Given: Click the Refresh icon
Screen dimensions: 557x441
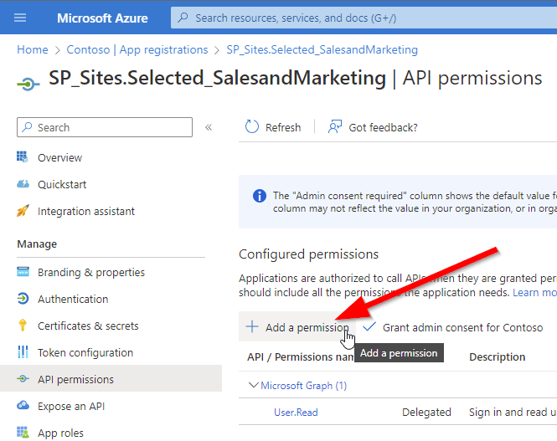Looking at the screenshot, I should (252, 127).
